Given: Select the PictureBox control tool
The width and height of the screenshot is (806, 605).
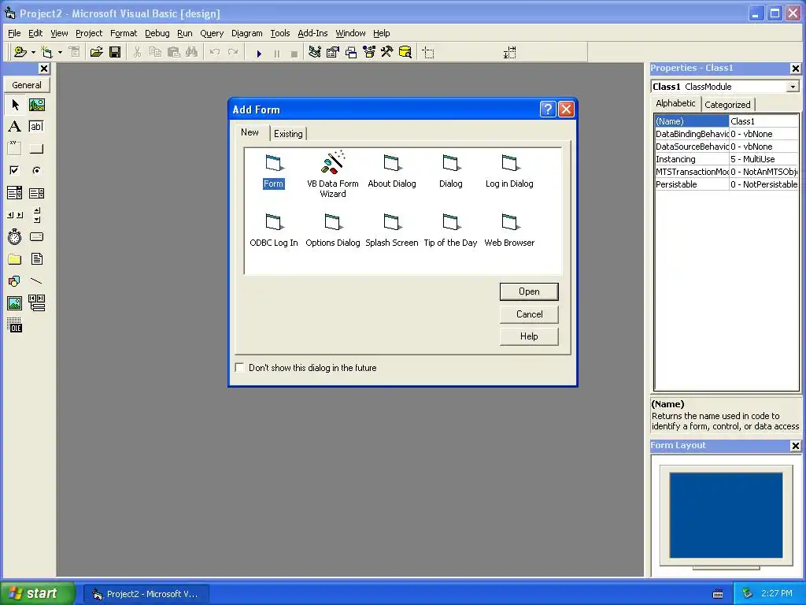Looking at the screenshot, I should coord(36,105).
